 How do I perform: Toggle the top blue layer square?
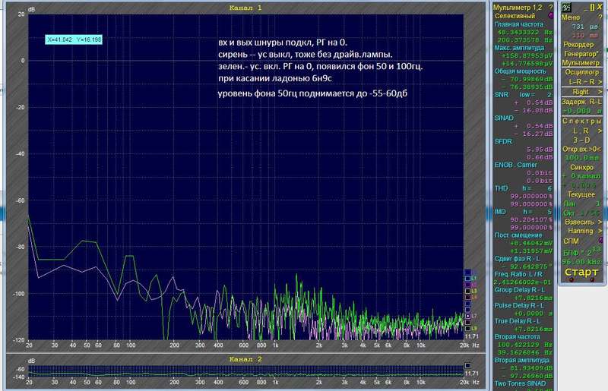pos(467,273)
